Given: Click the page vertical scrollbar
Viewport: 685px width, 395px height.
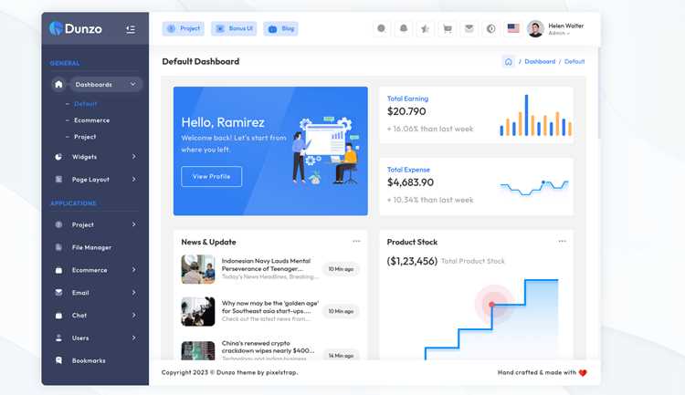Looking at the screenshot, I should click(599, 94).
